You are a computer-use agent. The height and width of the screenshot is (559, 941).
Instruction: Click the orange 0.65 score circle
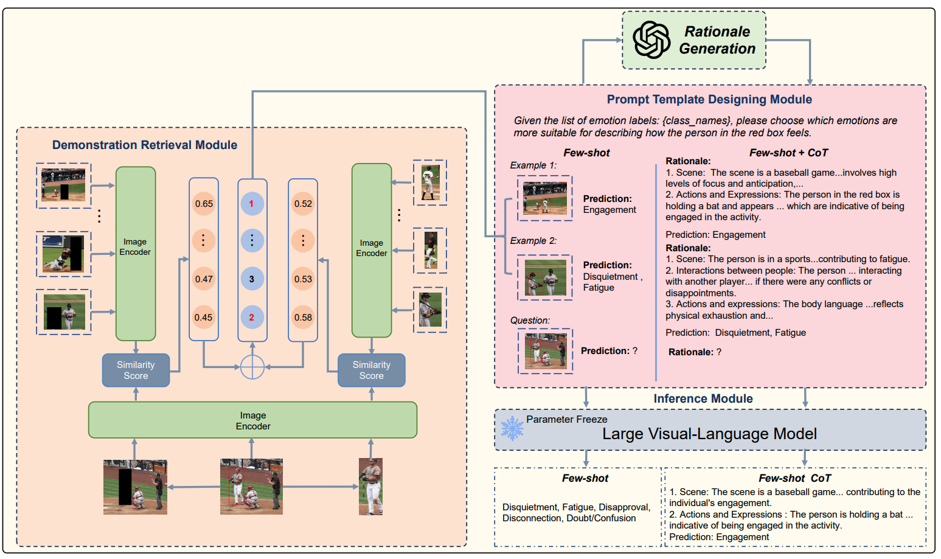click(204, 204)
